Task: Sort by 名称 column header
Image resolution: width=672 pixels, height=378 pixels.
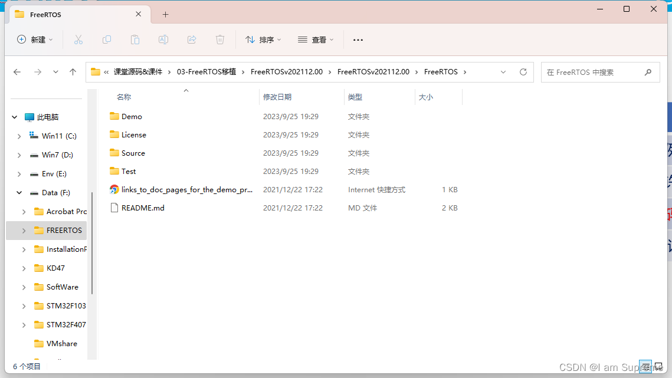Action: pos(124,97)
